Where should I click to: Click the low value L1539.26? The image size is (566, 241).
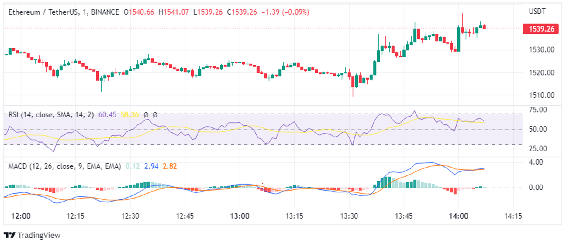[208, 12]
